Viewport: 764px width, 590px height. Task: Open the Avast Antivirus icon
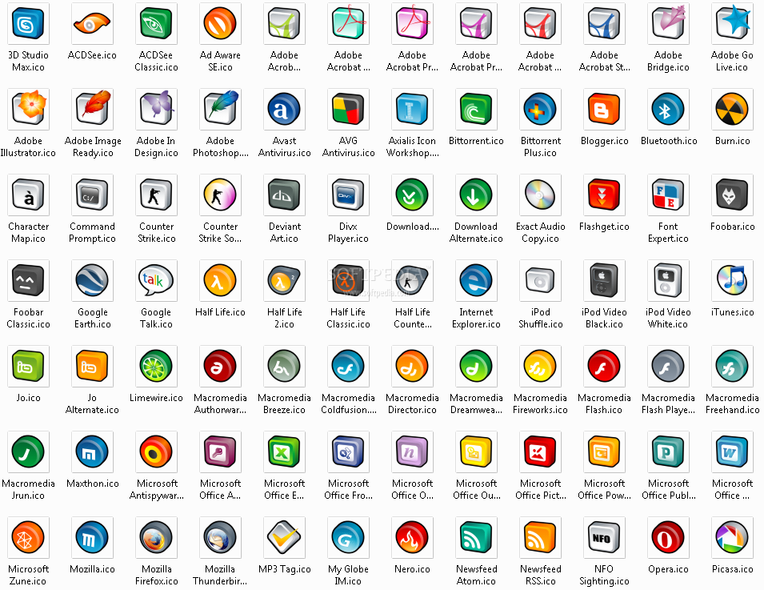pos(284,109)
